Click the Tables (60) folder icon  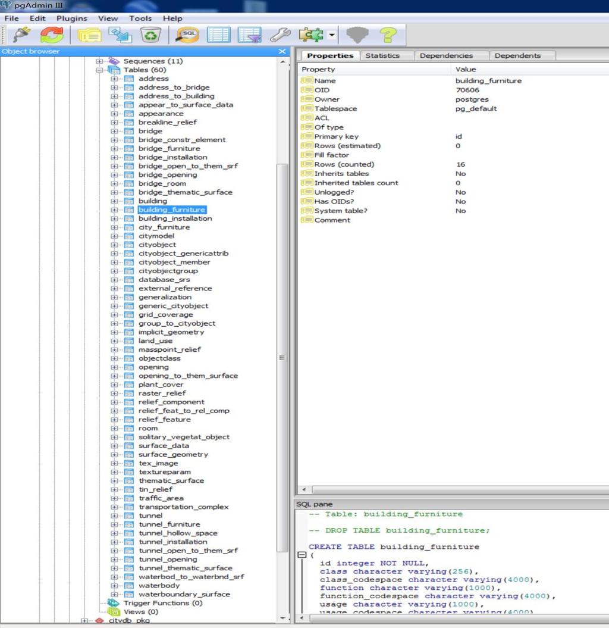[114, 70]
